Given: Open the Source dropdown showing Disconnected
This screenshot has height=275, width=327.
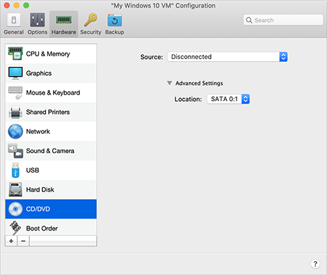Looking at the screenshot, I should [228, 57].
